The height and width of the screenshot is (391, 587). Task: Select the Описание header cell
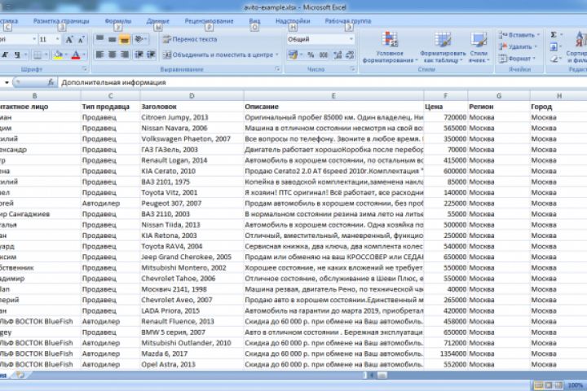coord(333,107)
